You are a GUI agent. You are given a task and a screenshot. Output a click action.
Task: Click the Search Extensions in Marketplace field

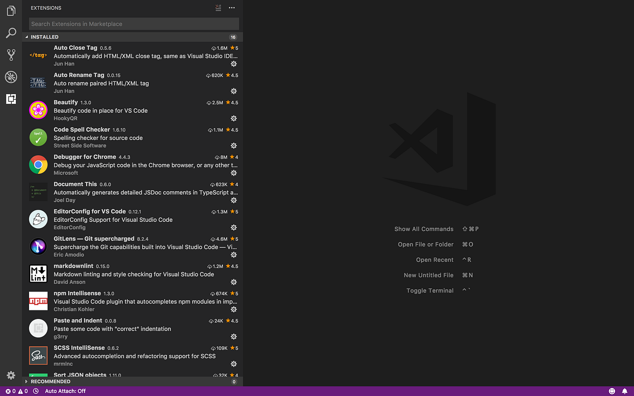(x=134, y=24)
